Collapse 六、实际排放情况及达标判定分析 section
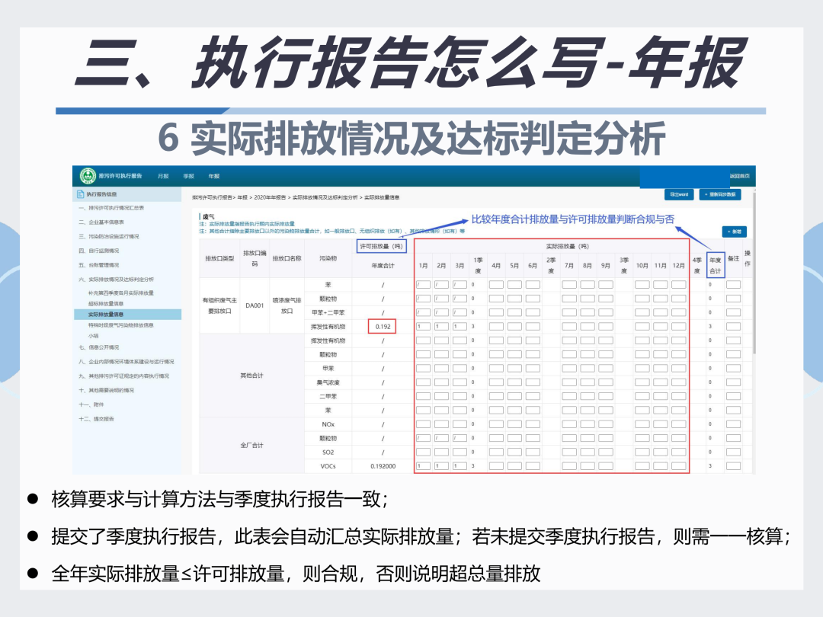 point(116,280)
